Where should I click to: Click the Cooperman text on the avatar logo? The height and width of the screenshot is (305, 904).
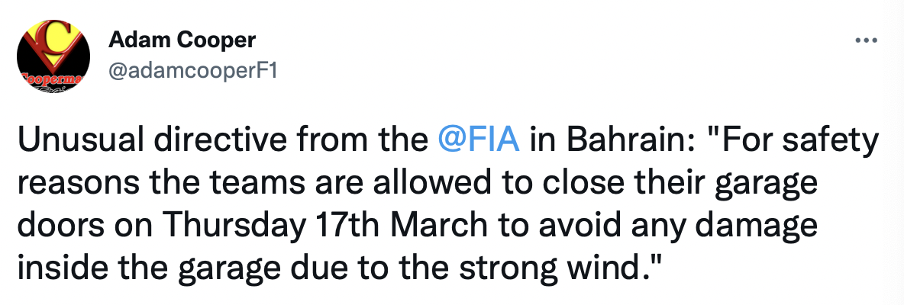(46, 80)
